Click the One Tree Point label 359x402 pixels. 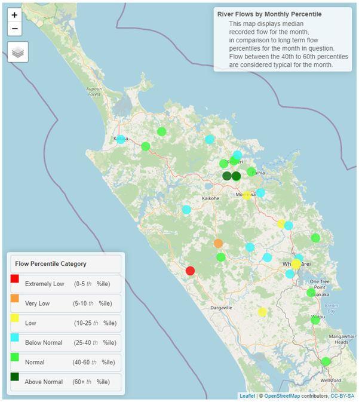click(320, 284)
